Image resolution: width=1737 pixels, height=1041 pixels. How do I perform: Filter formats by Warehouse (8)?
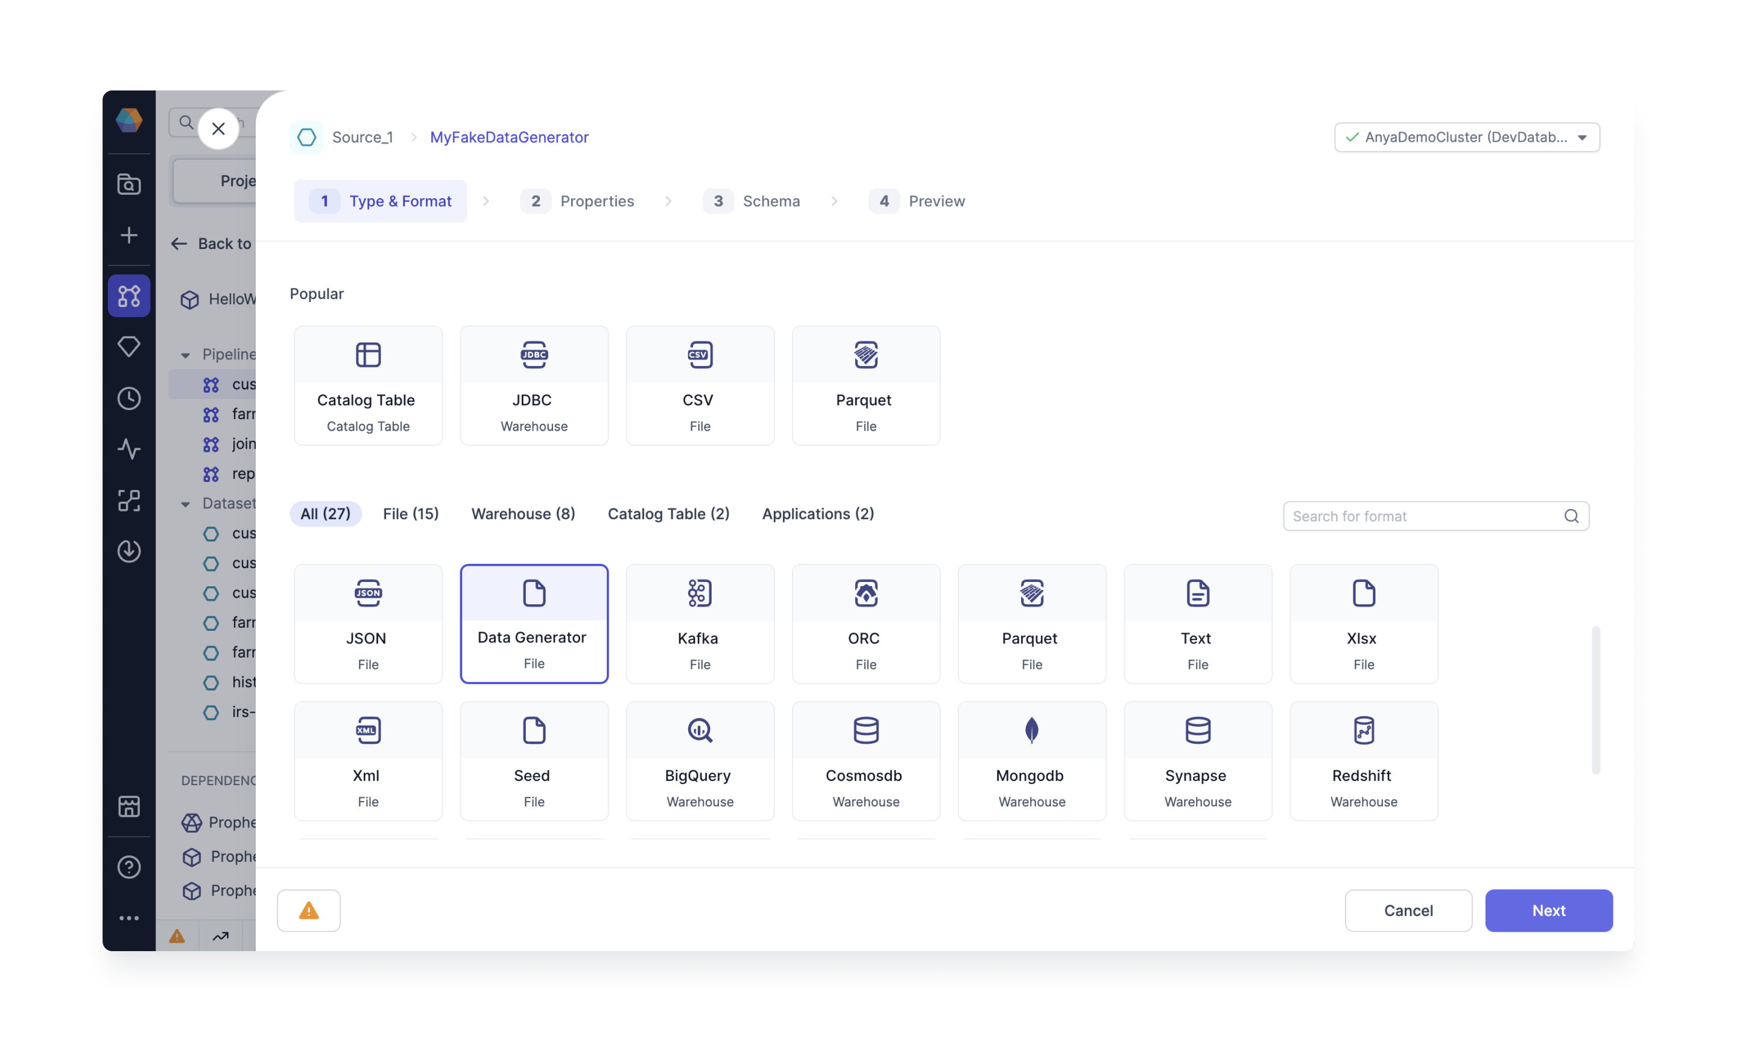pos(523,513)
